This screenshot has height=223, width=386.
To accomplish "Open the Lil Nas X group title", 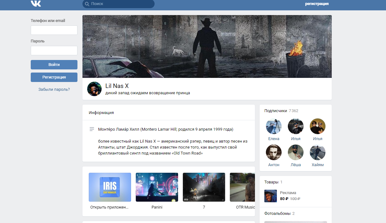I will [x=117, y=86].
